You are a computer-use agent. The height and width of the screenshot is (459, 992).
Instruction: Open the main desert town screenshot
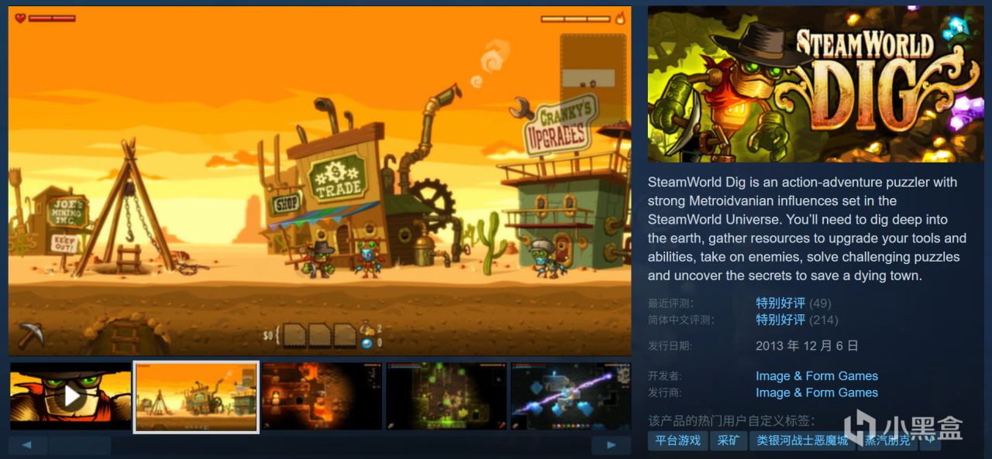tap(319, 181)
